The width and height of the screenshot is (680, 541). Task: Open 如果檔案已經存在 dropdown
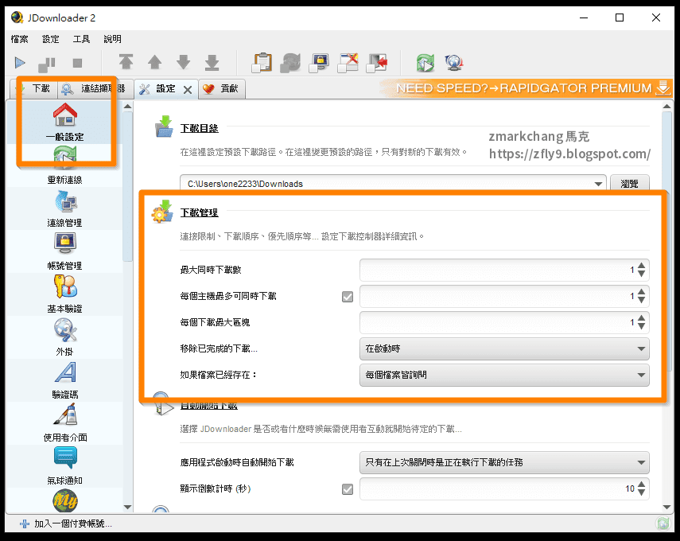[504, 376]
